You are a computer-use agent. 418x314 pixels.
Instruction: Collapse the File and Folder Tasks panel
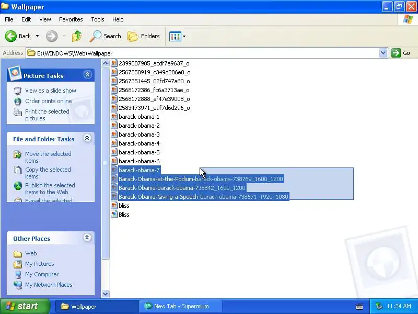coord(87,138)
